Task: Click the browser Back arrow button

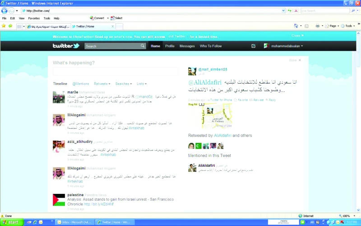Action: pos(4,10)
